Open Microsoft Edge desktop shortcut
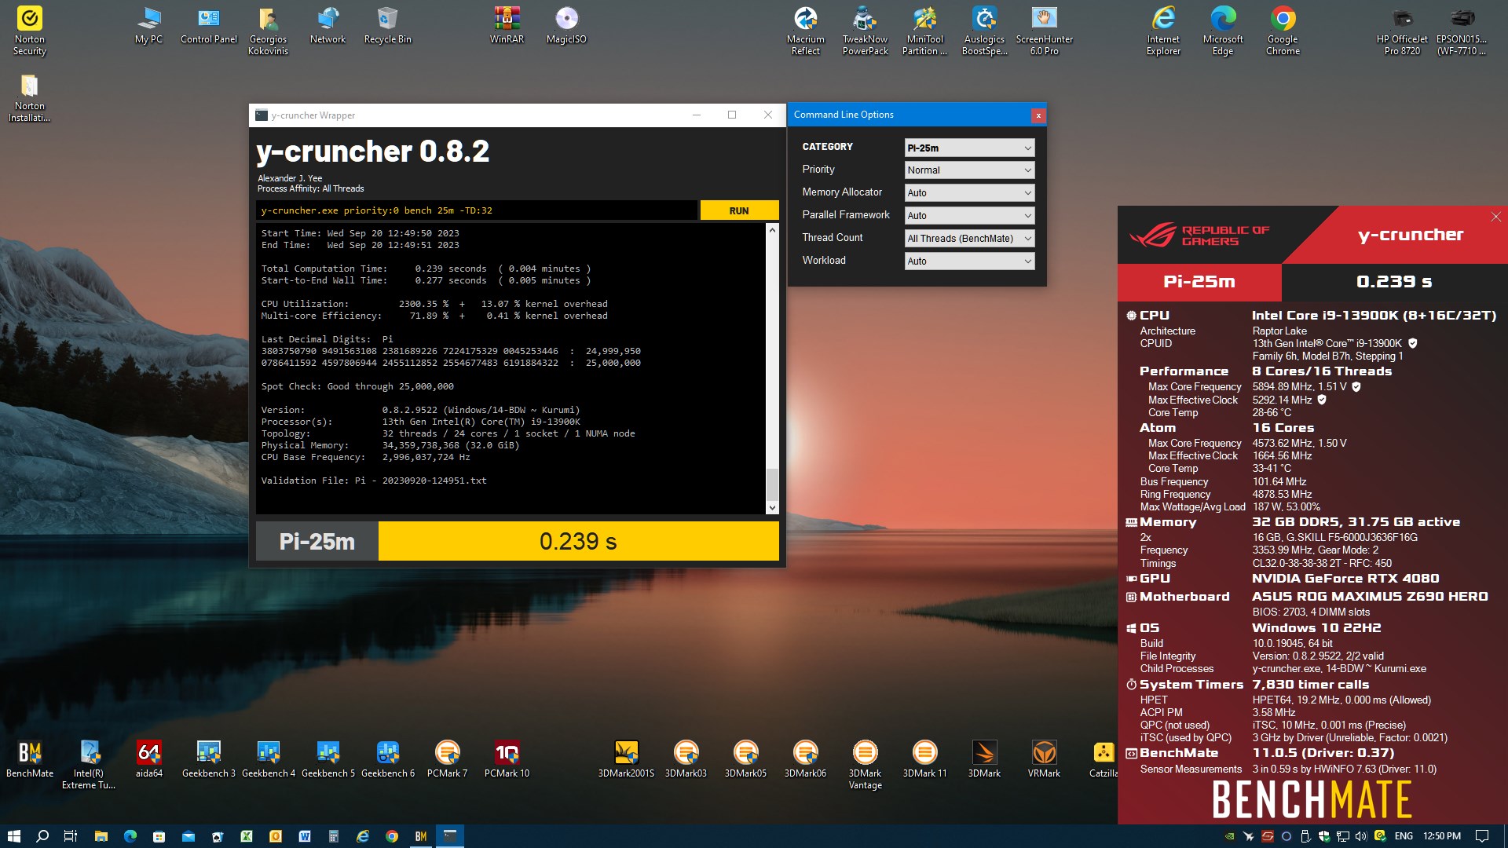This screenshot has height=848, width=1508. (1223, 31)
